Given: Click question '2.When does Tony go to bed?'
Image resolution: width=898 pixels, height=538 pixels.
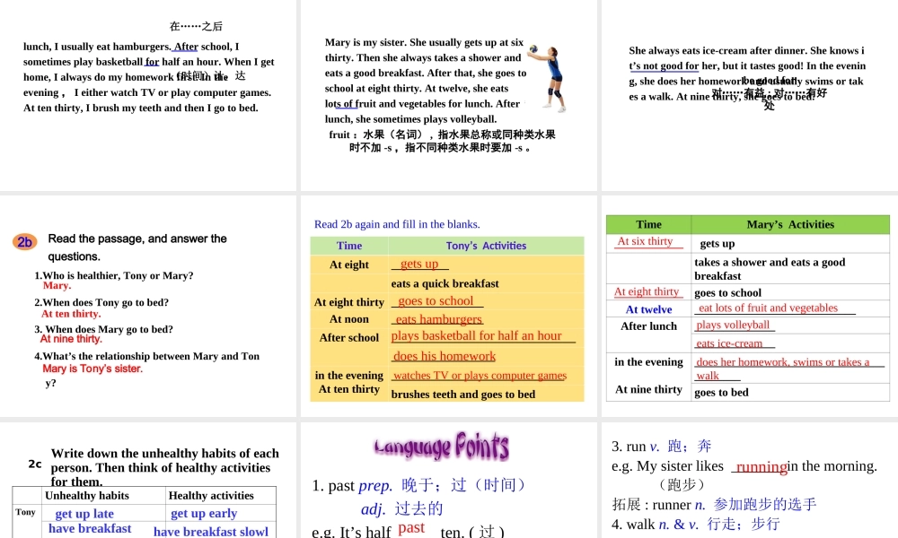Looking at the screenshot, I should [101, 302].
